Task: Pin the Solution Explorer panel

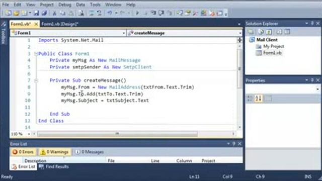Action: 312,24
